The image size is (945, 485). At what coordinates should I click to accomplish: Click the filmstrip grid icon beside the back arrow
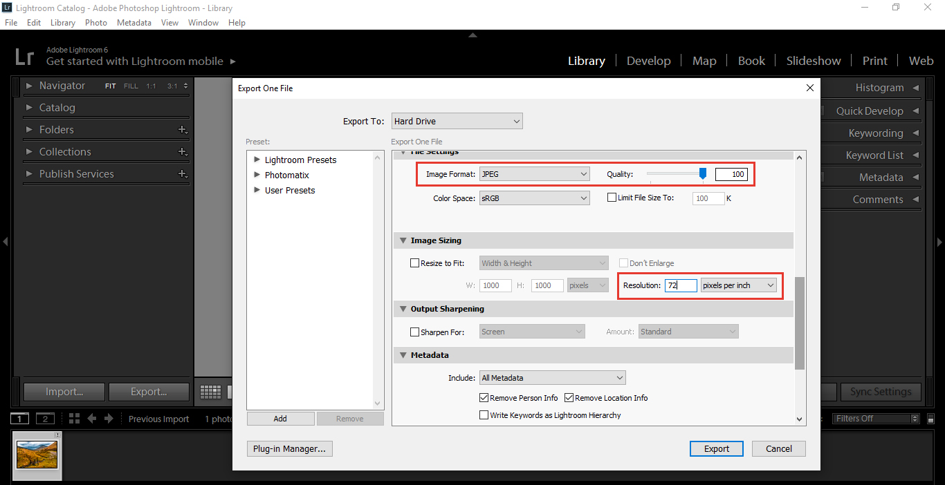pos(74,419)
